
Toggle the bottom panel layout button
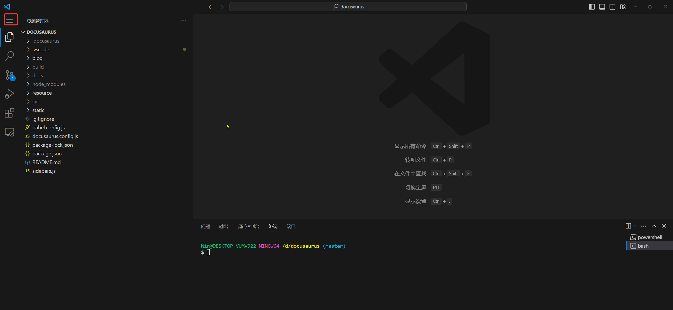(602, 7)
